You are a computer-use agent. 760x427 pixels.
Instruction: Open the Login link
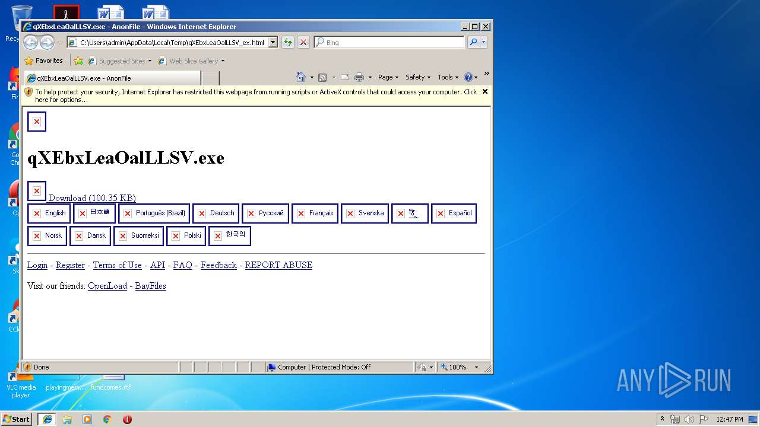click(37, 265)
